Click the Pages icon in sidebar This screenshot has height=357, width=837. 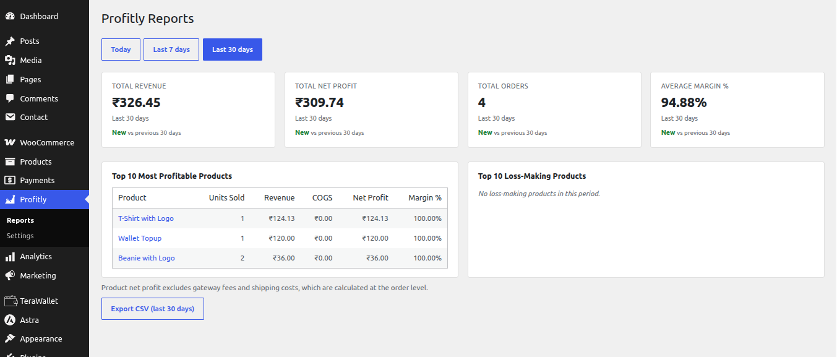tap(10, 80)
